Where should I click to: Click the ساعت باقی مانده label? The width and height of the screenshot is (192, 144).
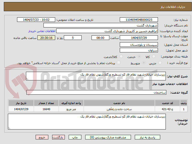point(25,38)
